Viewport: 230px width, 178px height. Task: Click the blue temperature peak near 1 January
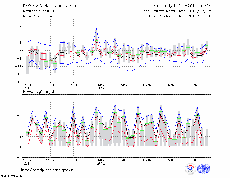coord(97,29)
